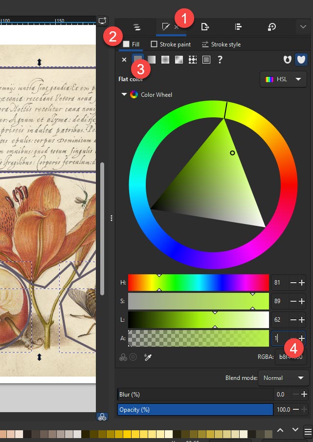
Task: Open the Layers and Objects panel tab
Action: (x=137, y=27)
